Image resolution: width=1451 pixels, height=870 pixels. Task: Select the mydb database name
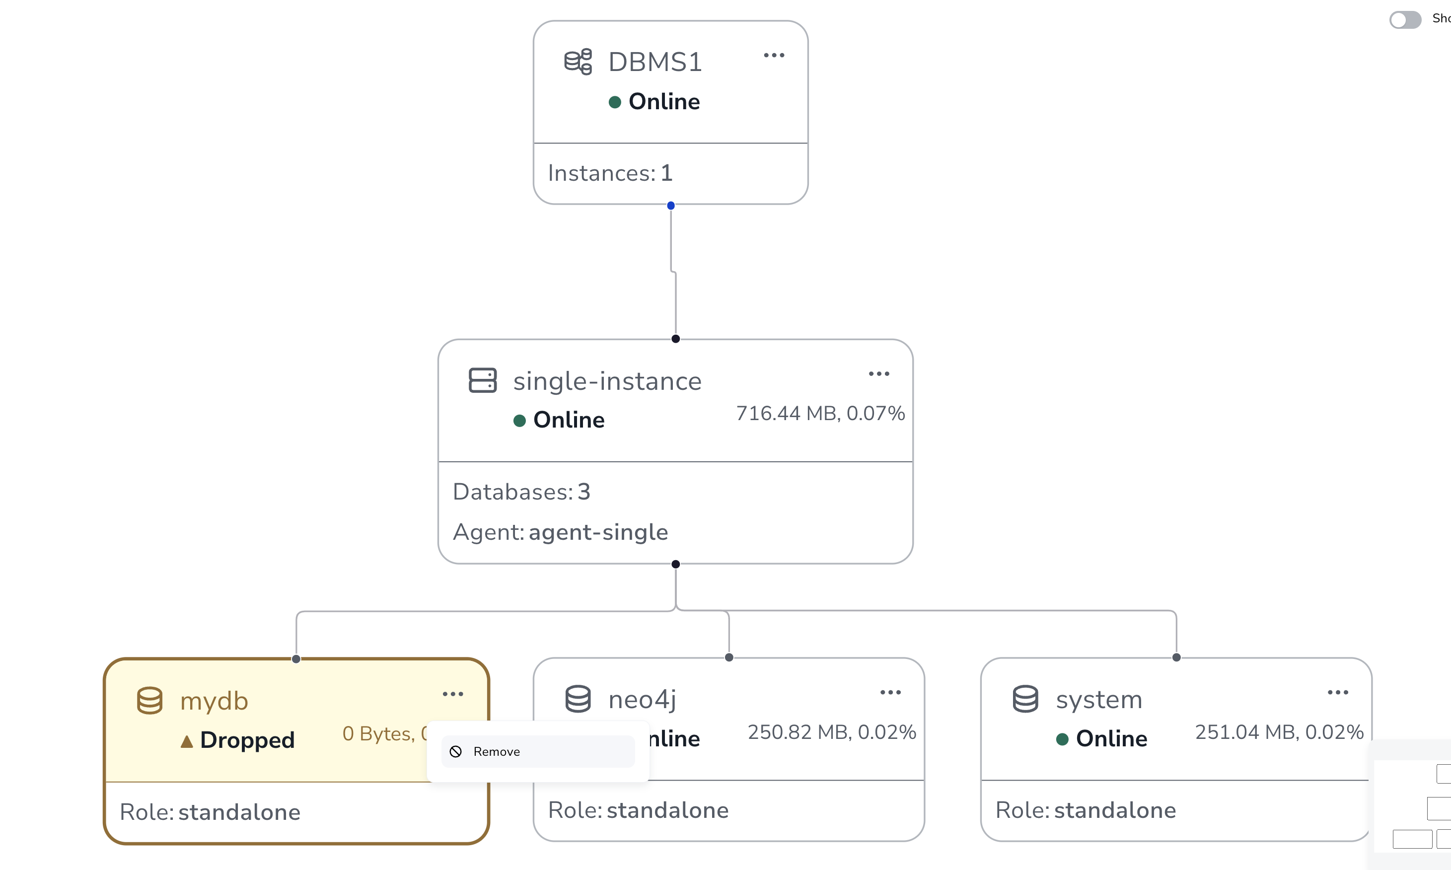coord(214,702)
